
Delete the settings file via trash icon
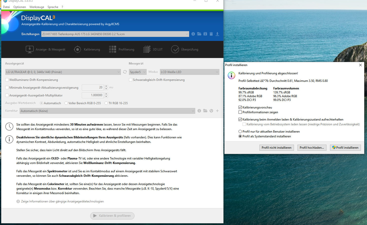pos(211,34)
